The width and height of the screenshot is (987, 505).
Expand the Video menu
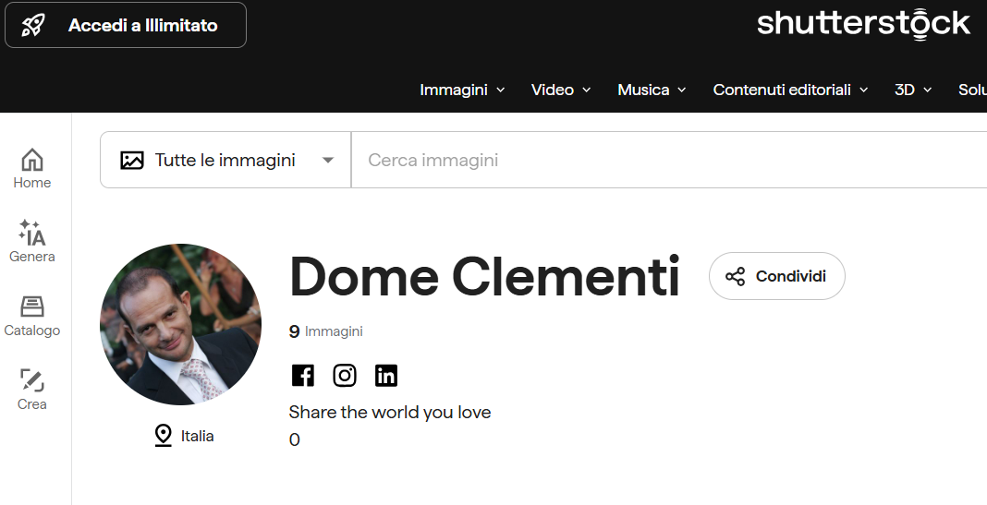click(561, 90)
